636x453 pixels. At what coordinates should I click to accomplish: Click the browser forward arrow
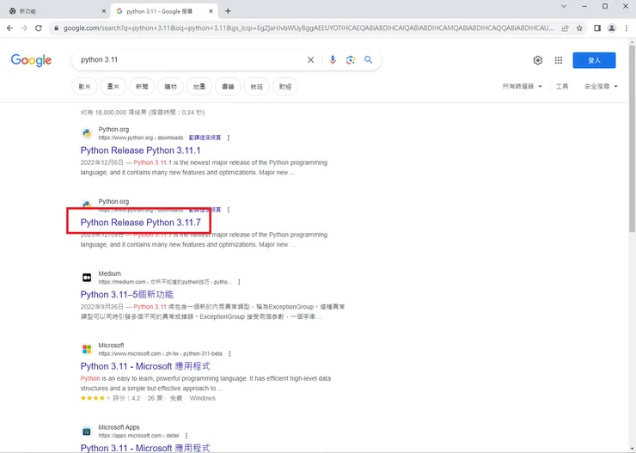(24, 28)
